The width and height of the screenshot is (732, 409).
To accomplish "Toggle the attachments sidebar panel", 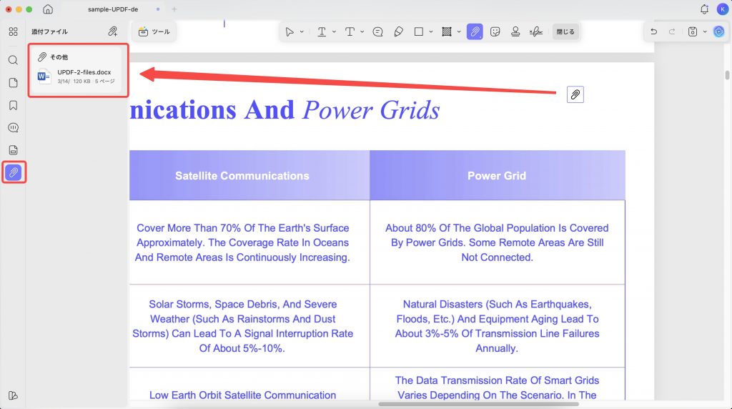I will point(13,172).
